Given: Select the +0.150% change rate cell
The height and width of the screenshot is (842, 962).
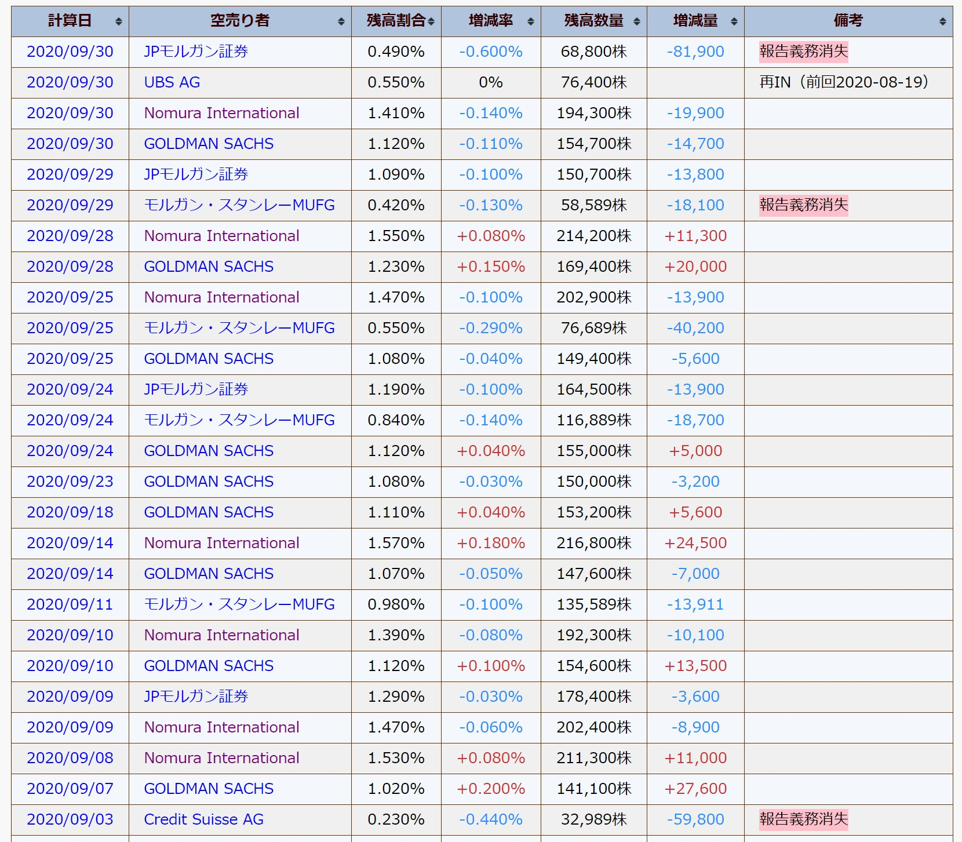Looking at the screenshot, I should coord(491,267).
